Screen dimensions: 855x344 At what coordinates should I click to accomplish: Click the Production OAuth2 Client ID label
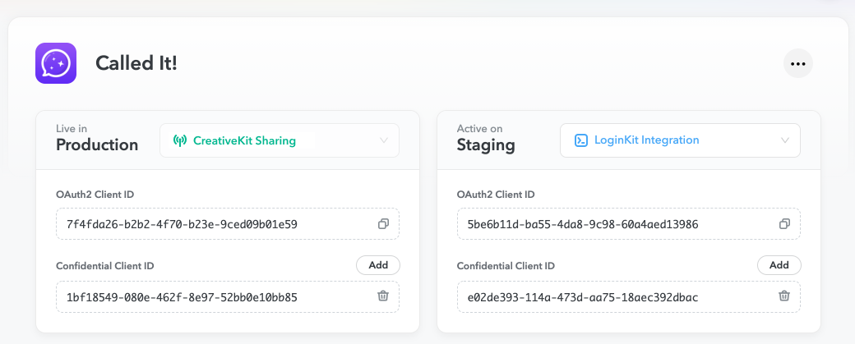coord(95,195)
